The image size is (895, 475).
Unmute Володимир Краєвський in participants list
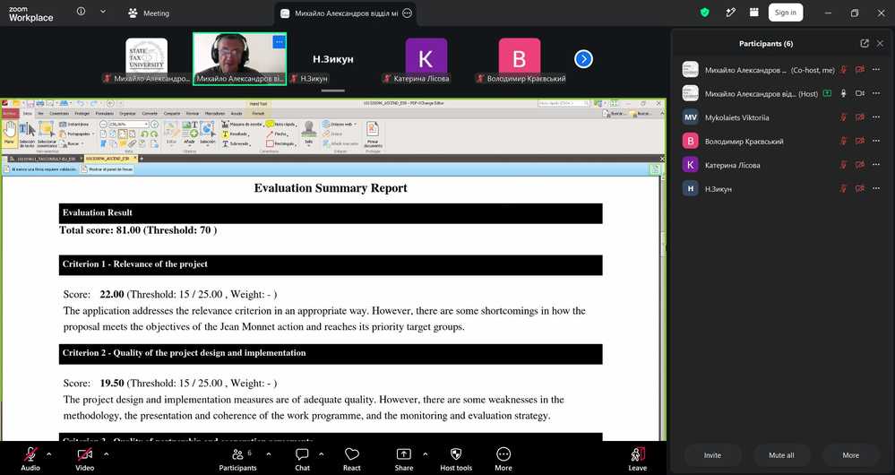pos(843,141)
